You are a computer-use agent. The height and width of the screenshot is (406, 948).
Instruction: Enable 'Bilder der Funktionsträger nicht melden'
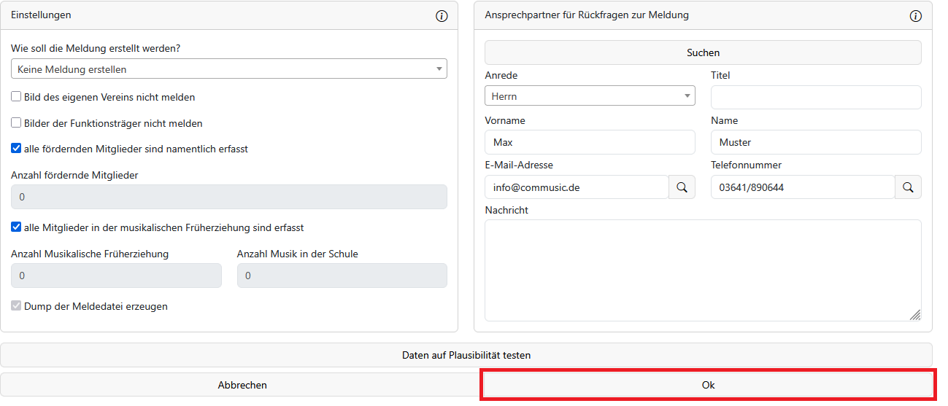coord(16,123)
